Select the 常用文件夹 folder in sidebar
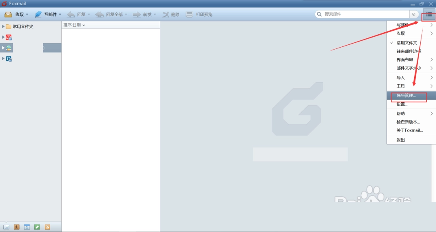 (x=19, y=26)
